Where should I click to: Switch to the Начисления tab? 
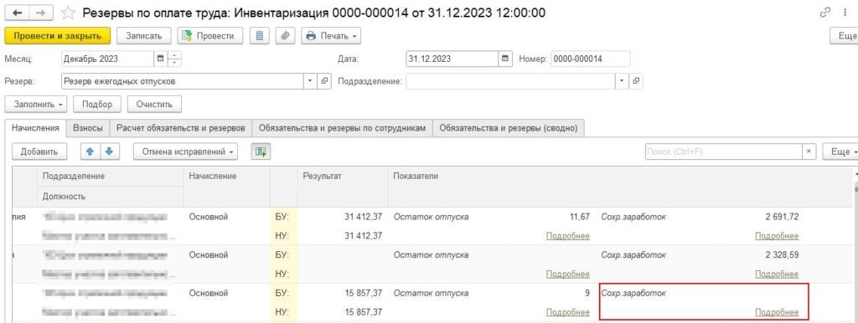(35, 128)
